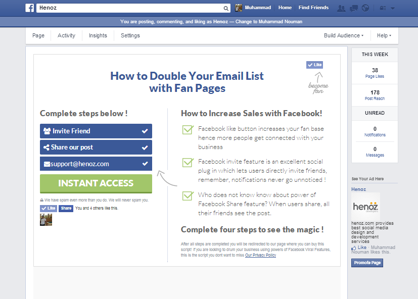This screenshot has width=418, height=299.
Task: Open the Activity tab
Action: pyautogui.click(x=66, y=35)
